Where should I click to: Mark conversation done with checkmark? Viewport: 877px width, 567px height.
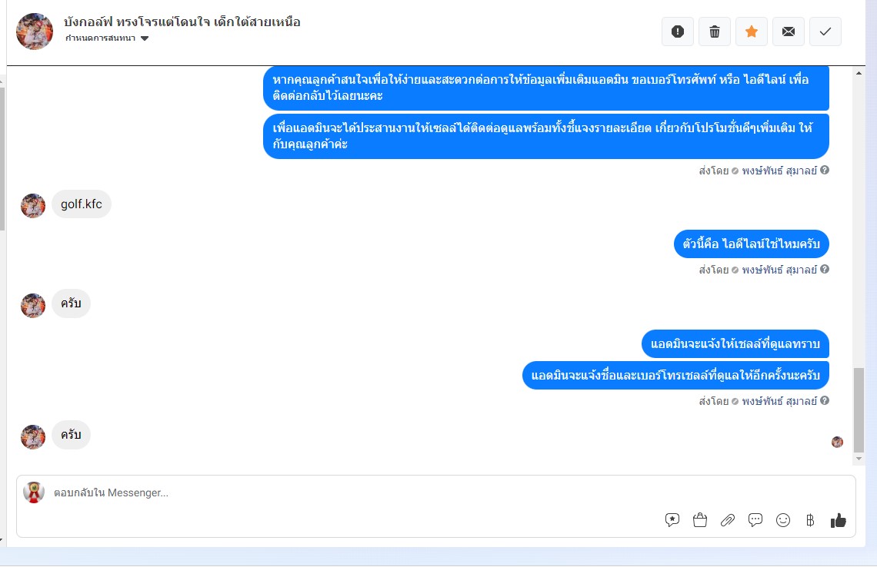(x=825, y=31)
